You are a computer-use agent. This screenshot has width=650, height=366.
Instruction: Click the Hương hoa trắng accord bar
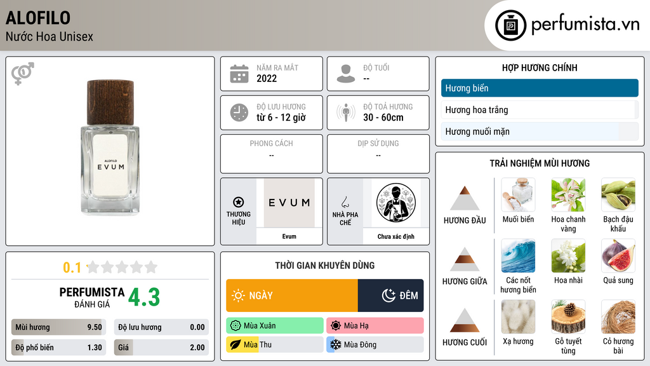(540, 109)
